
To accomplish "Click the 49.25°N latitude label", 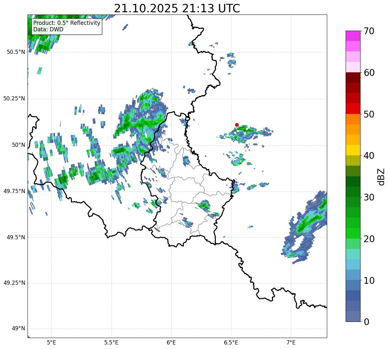I will pos(14,283).
